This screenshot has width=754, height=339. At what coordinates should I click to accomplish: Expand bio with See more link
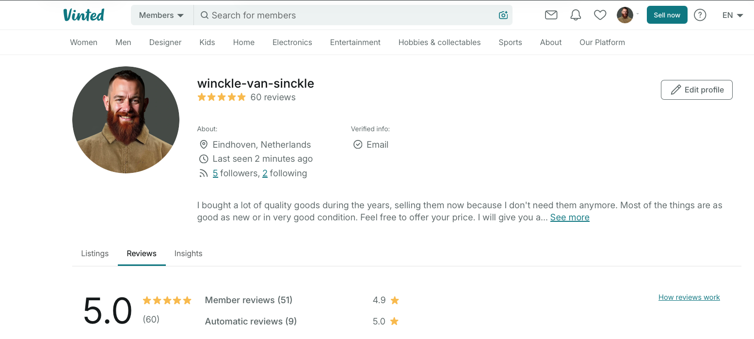click(x=570, y=217)
